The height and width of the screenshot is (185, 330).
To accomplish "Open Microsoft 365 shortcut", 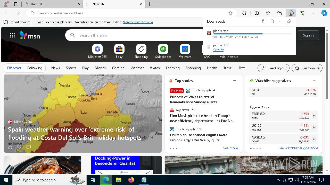I will pyautogui.click(x=97, y=51).
